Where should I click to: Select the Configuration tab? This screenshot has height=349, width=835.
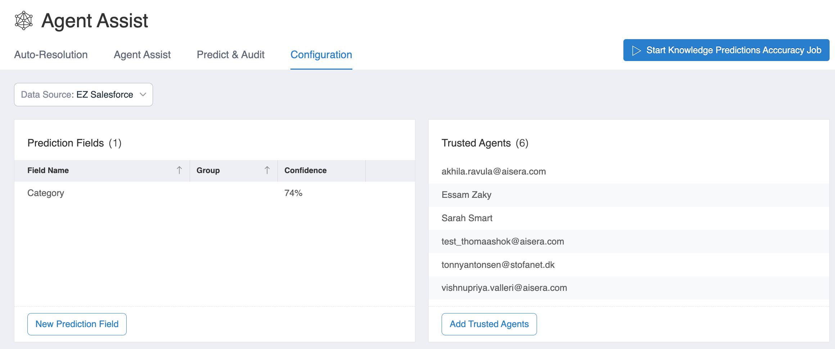click(321, 55)
